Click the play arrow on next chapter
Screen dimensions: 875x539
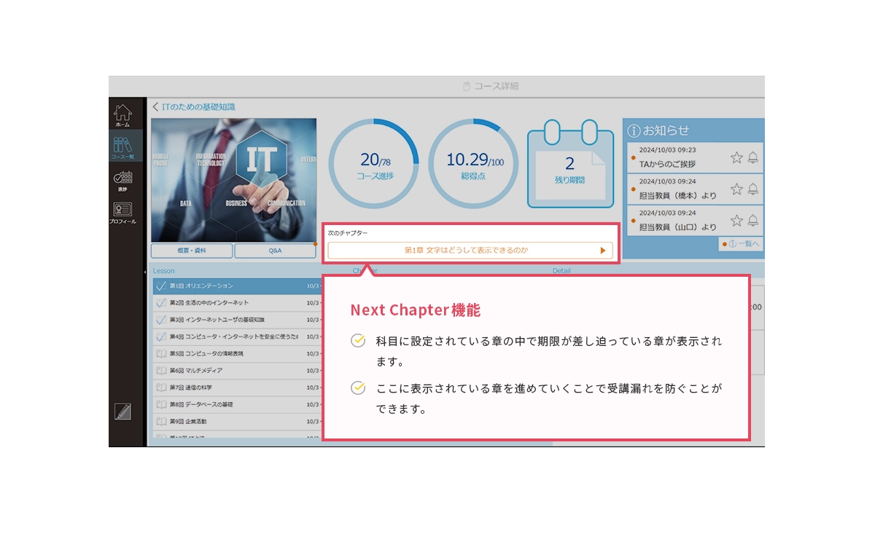(603, 251)
